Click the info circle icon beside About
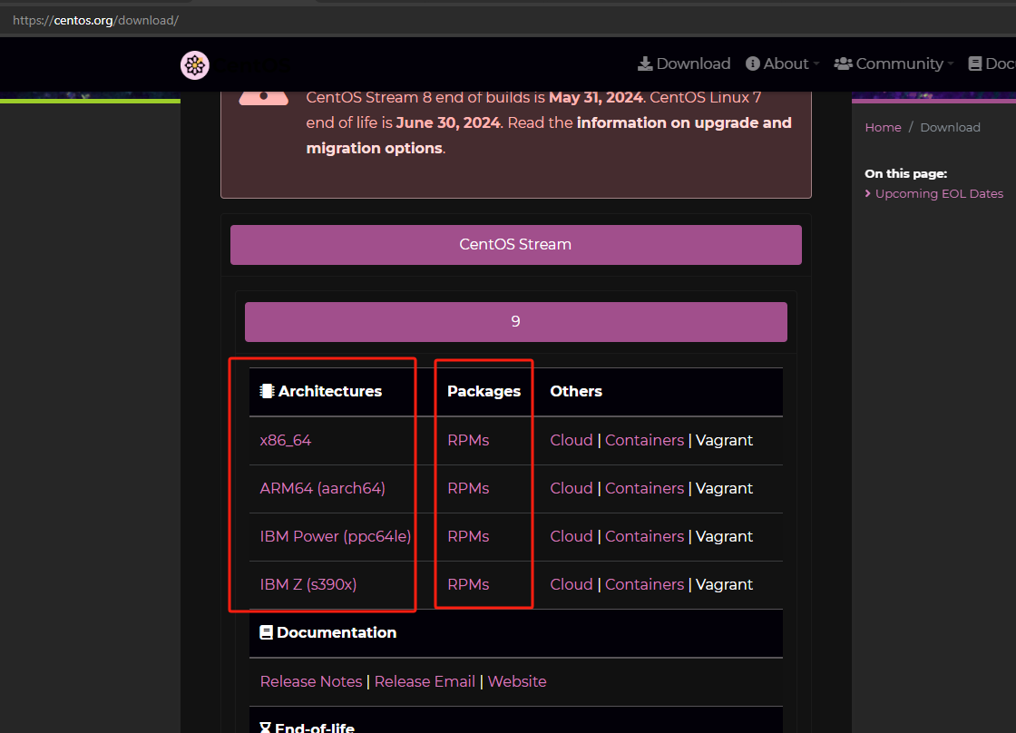This screenshot has height=733, width=1016. pos(752,64)
